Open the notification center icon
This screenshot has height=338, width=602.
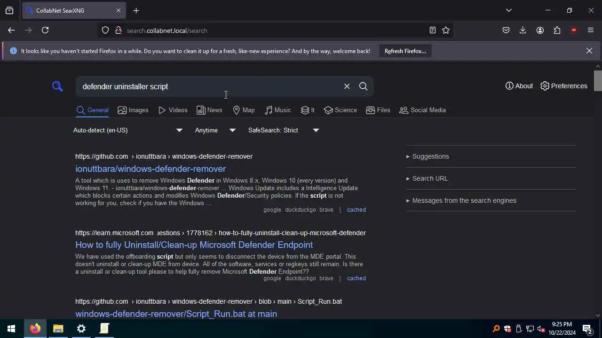pos(587,329)
